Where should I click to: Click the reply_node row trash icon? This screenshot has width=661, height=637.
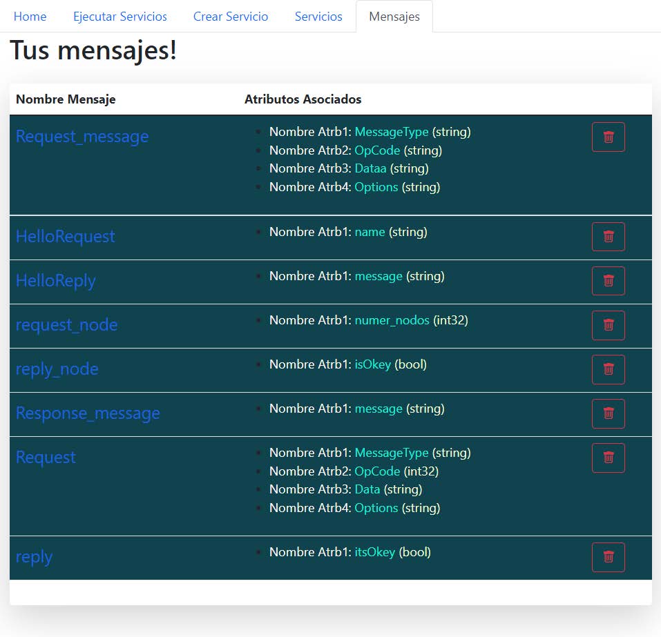(x=608, y=369)
